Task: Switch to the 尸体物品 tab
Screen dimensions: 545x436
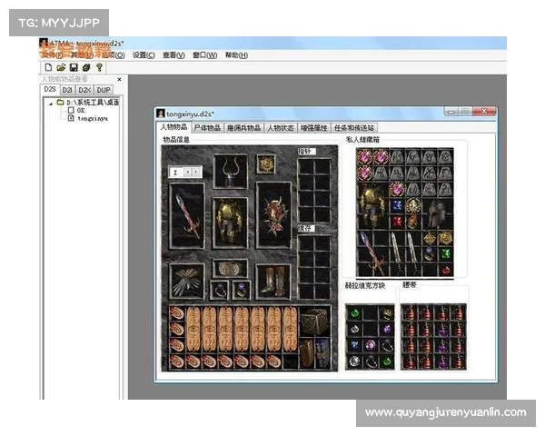Action: (x=207, y=128)
